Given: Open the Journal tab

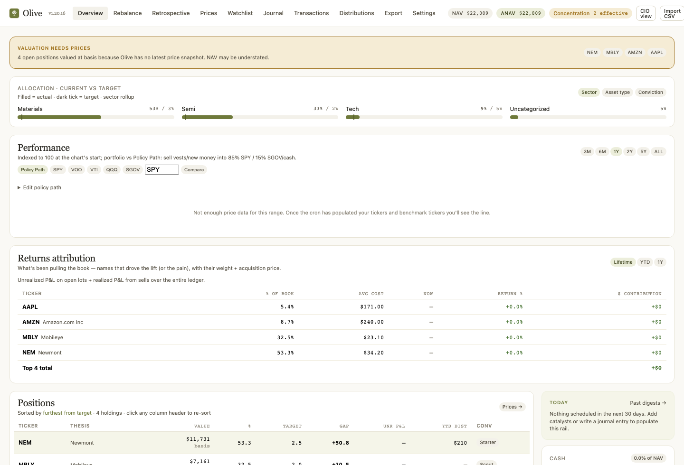Looking at the screenshot, I should tap(273, 13).
